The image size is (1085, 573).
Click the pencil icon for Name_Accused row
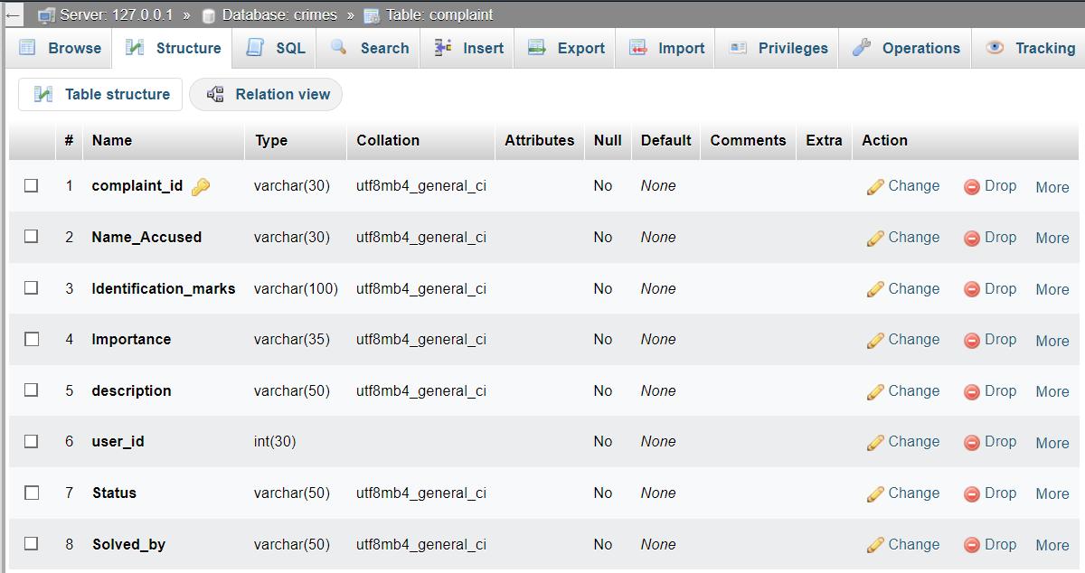[874, 239]
